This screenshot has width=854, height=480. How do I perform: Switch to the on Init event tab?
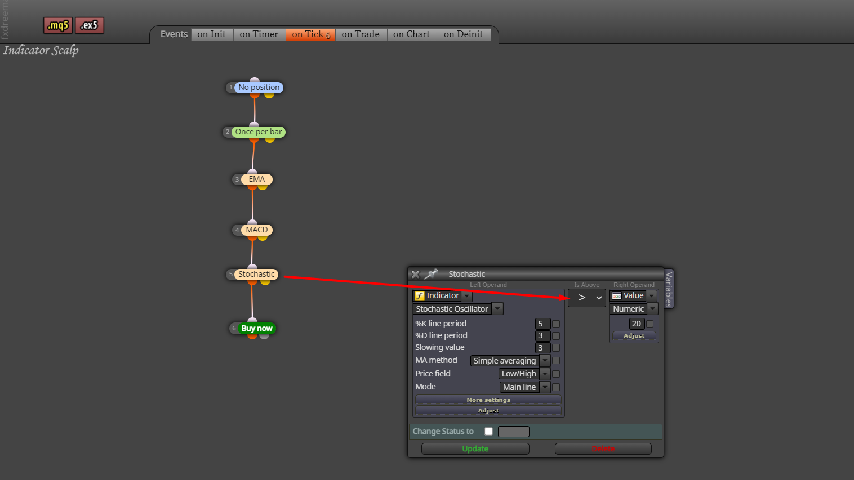coord(212,34)
